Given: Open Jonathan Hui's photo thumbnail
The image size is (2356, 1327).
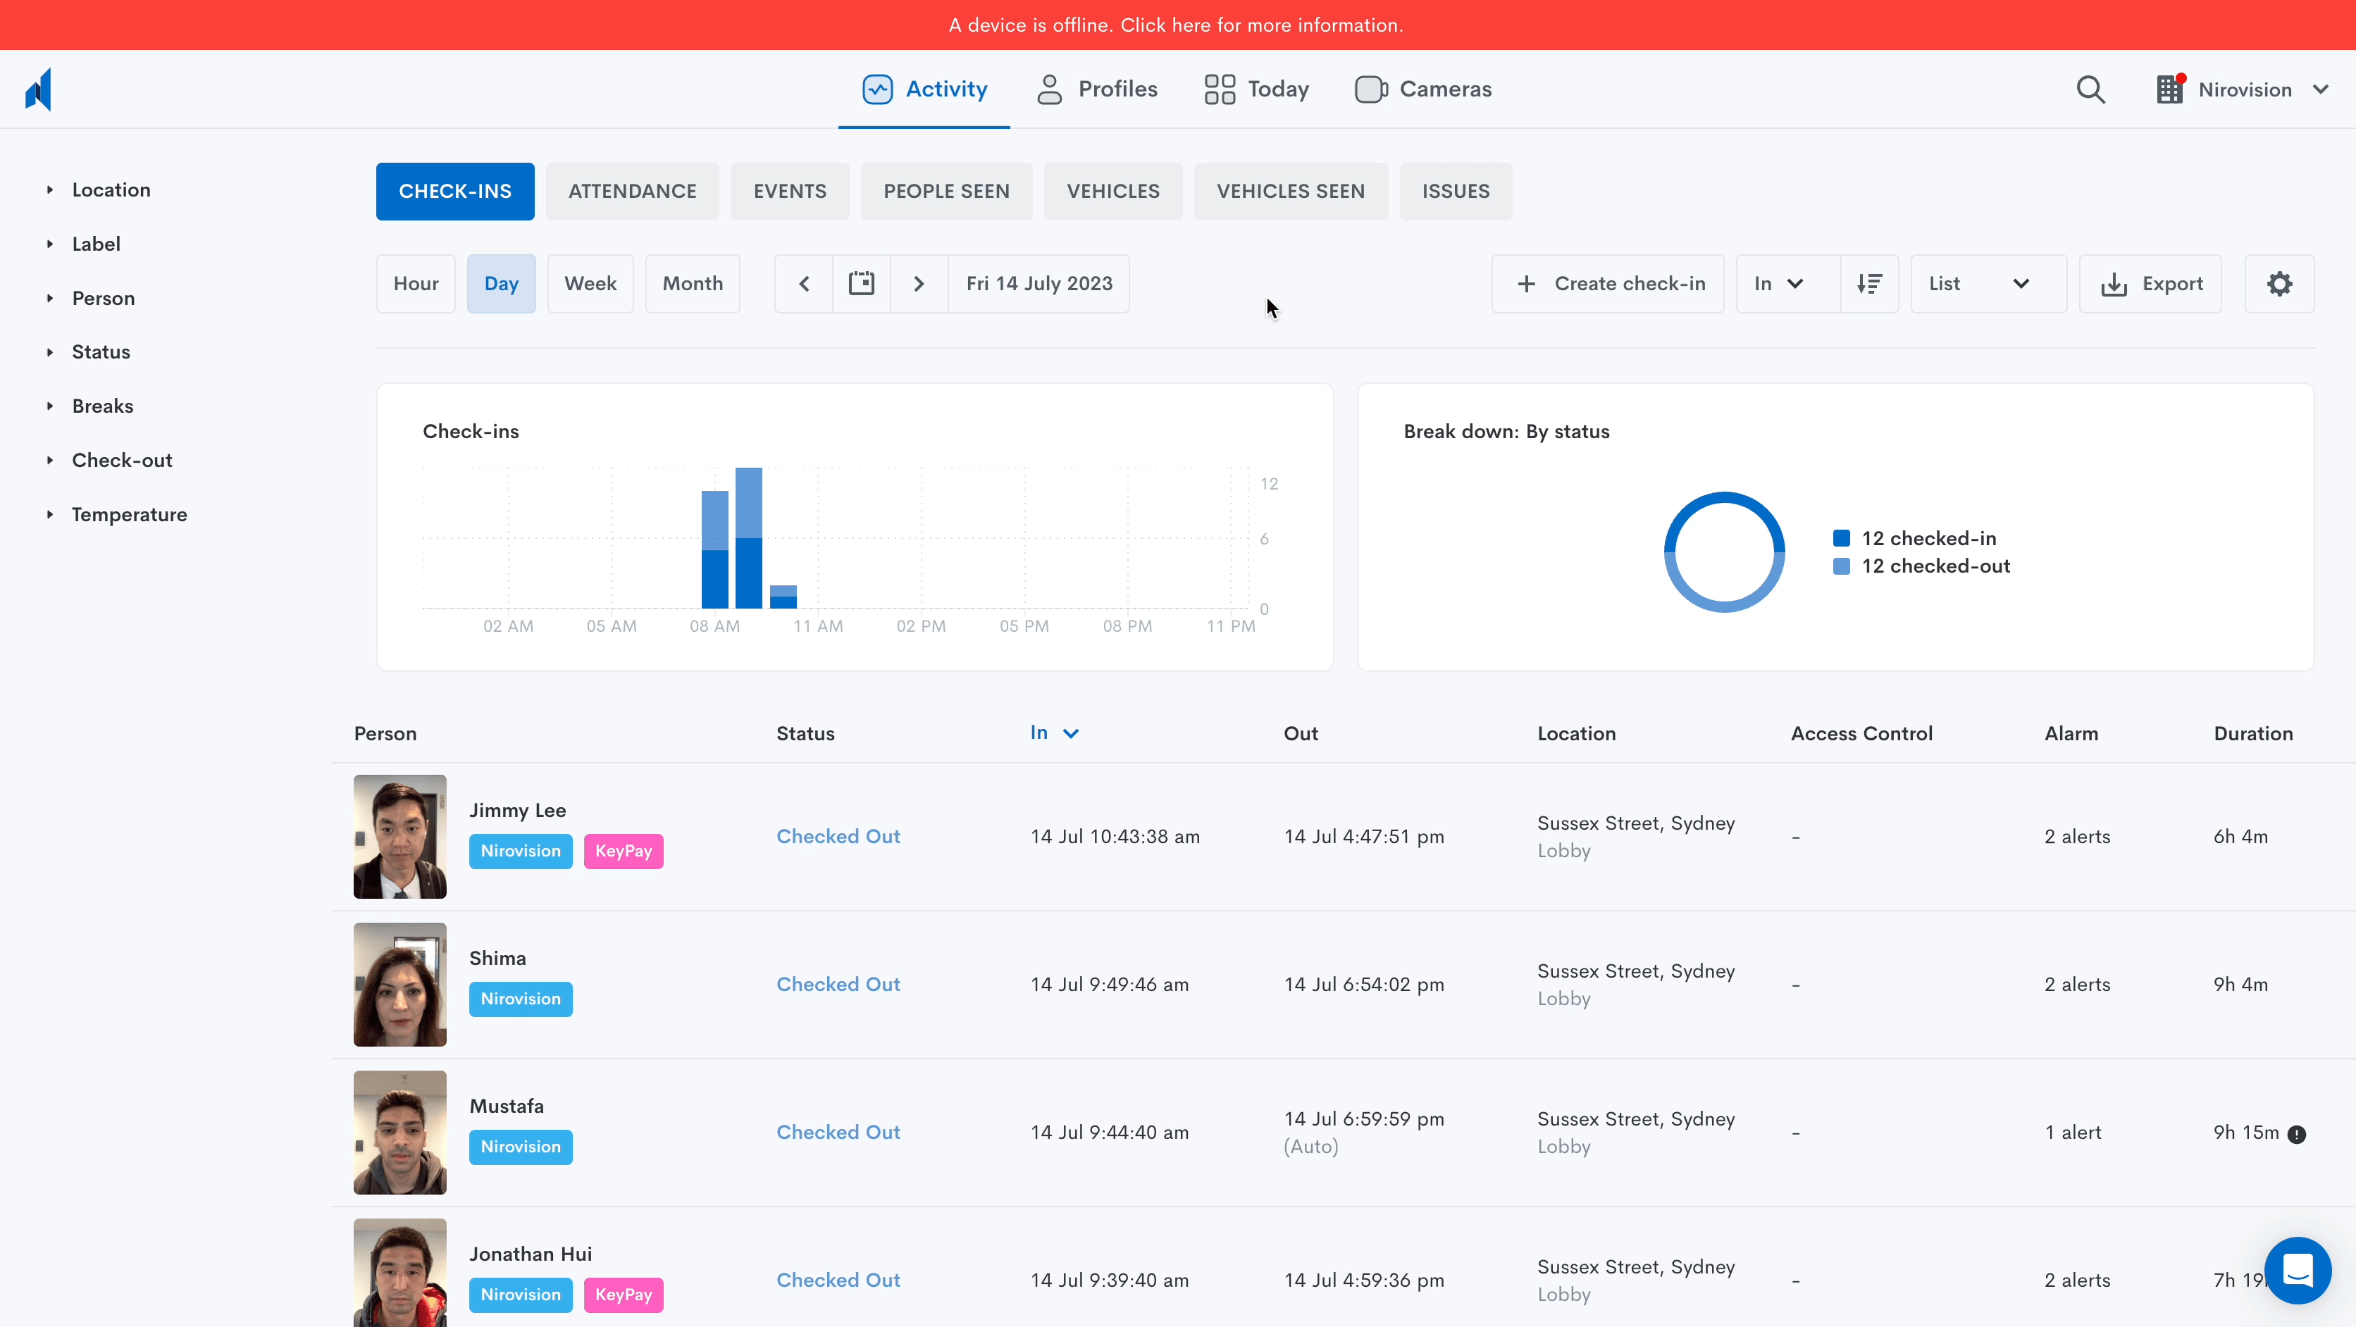Looking at the screenshot, I should (x=399, y=1273).
